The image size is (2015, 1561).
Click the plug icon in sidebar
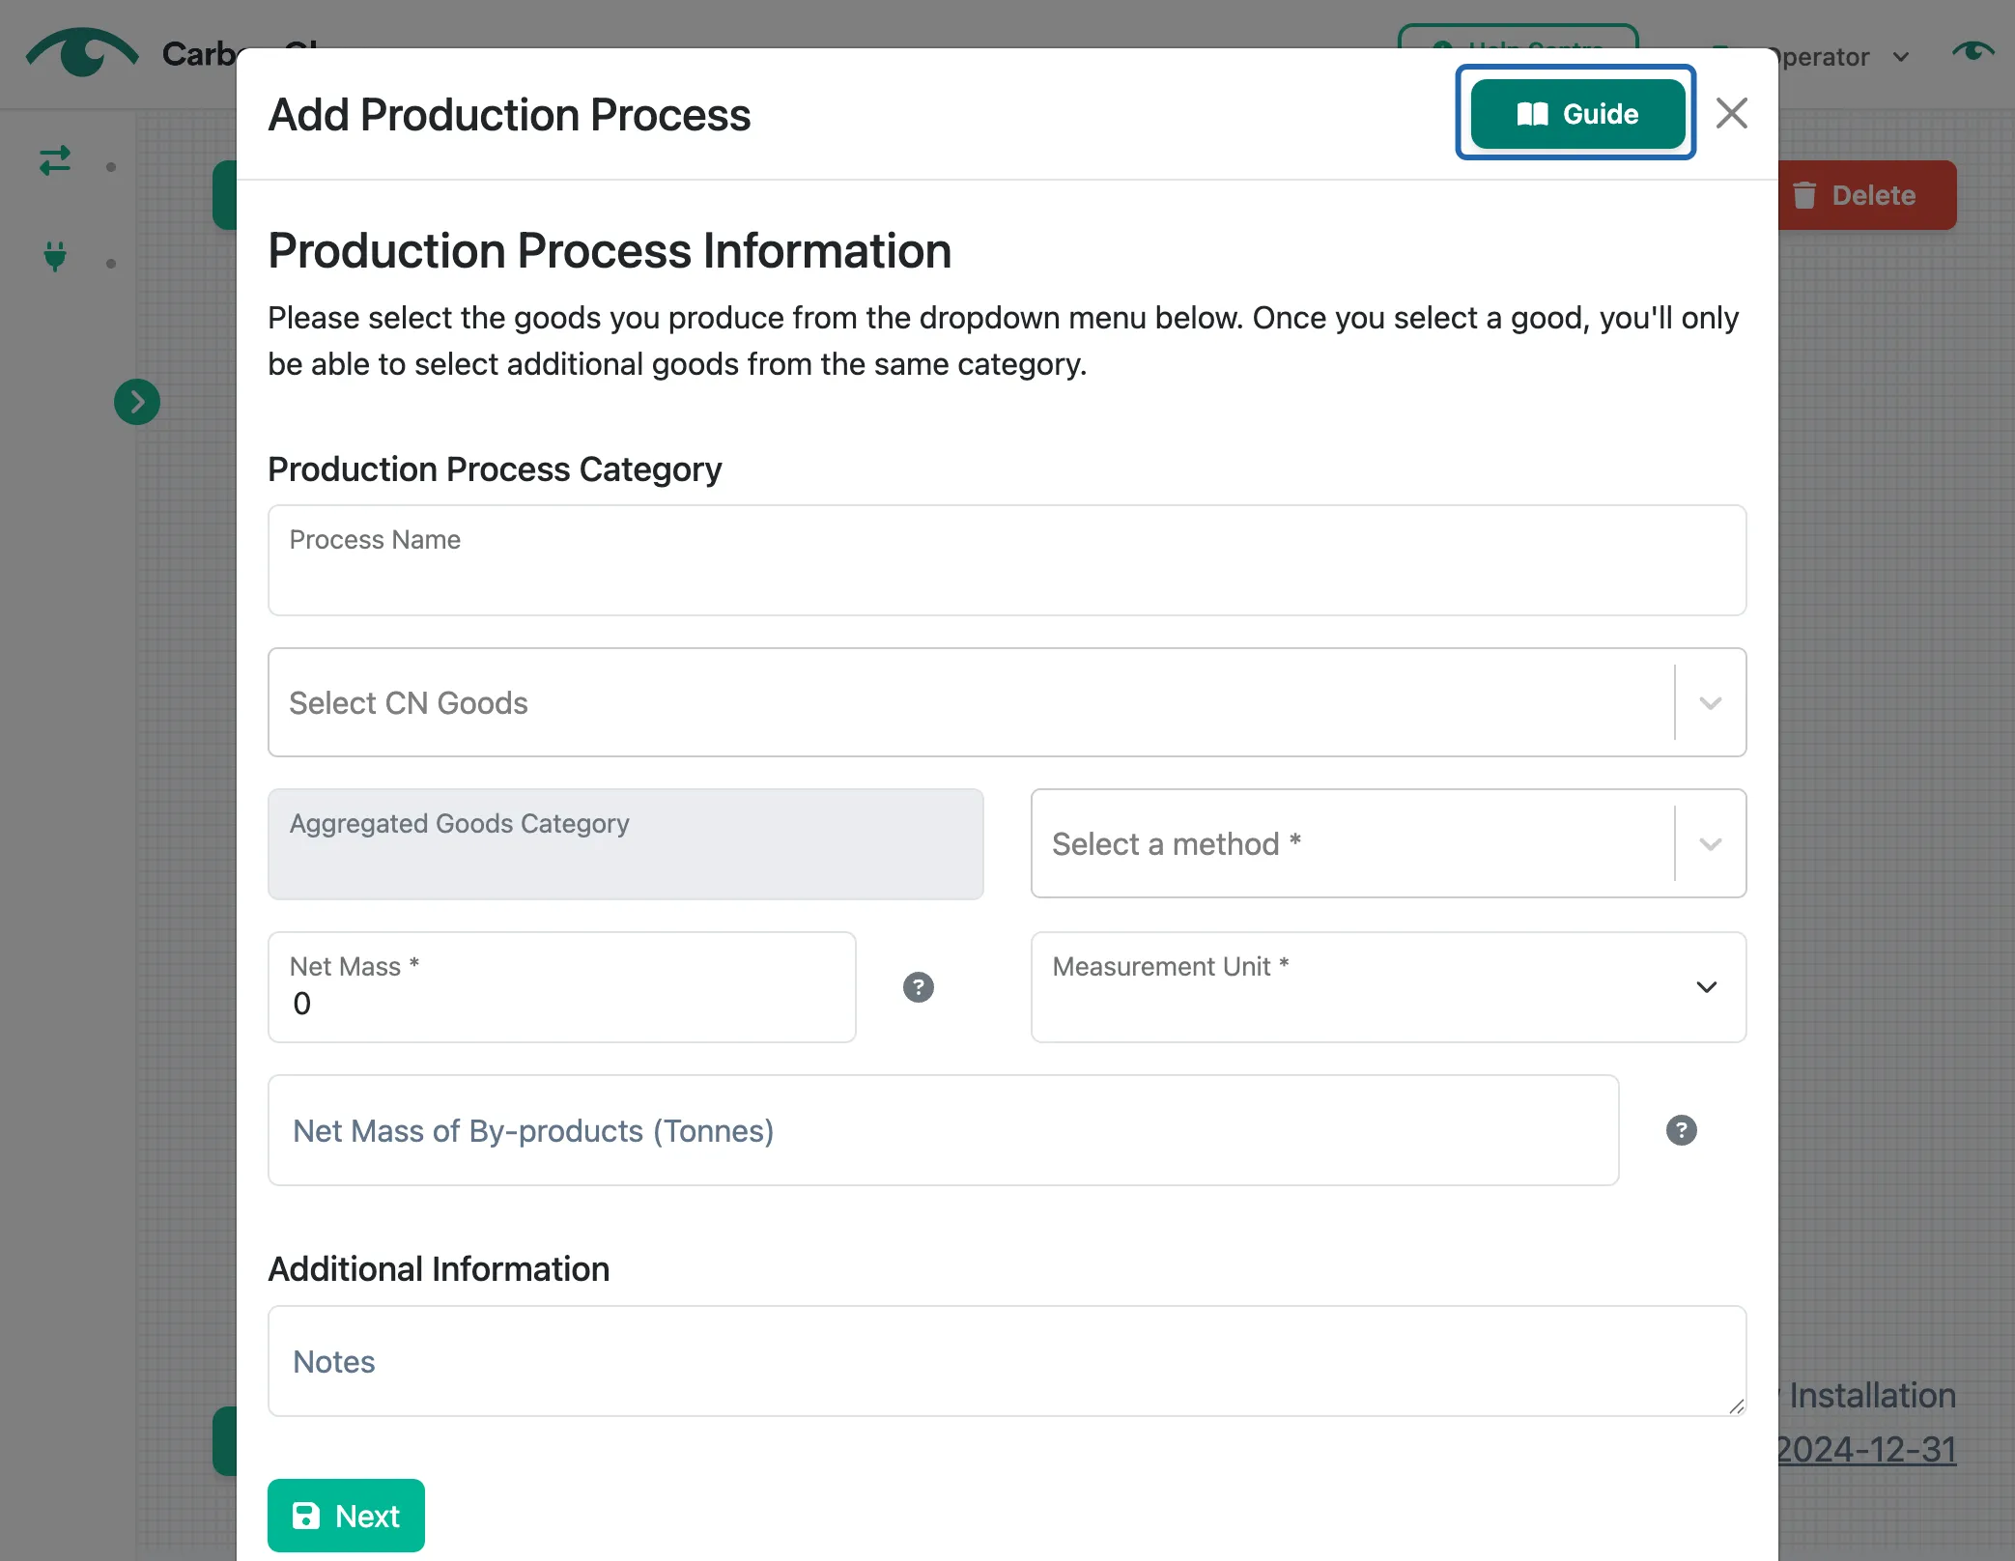[x=55, y=256]
